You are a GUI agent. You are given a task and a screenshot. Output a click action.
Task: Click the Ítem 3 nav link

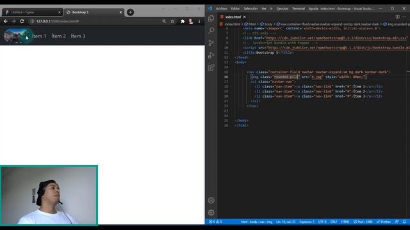(x=78, y=36)
